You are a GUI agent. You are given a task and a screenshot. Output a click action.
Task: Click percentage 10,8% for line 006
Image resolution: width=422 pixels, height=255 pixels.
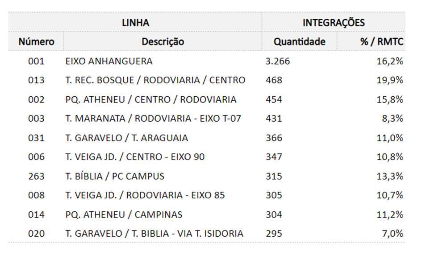(390, 157)
